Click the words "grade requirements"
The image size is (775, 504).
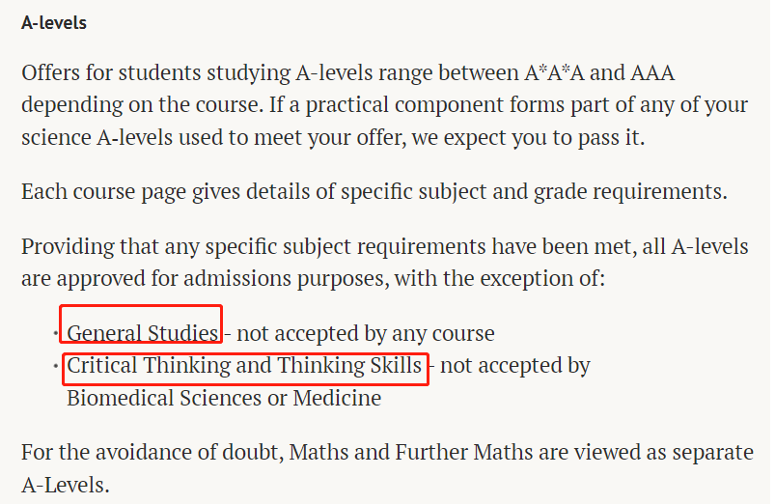pos(630,192)
